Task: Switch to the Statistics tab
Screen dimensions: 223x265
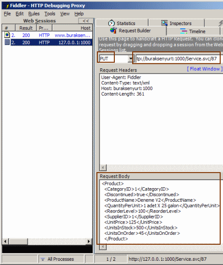Action: [x=122, y=23]
